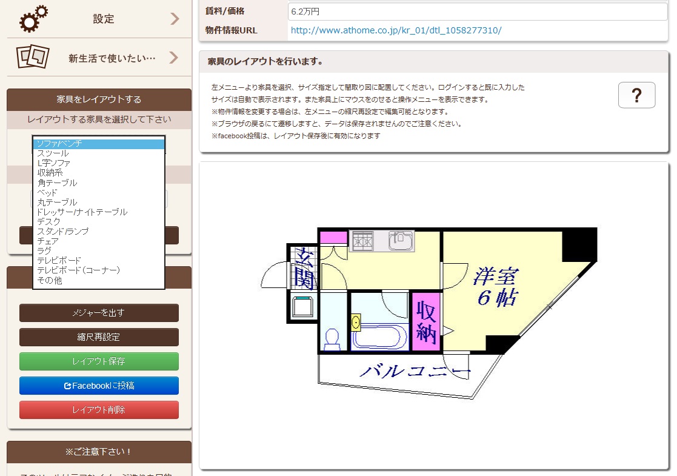Delete layout with red レイアウト削除 button
Viewport: 677px width, 476px height.
pos(99,410)
